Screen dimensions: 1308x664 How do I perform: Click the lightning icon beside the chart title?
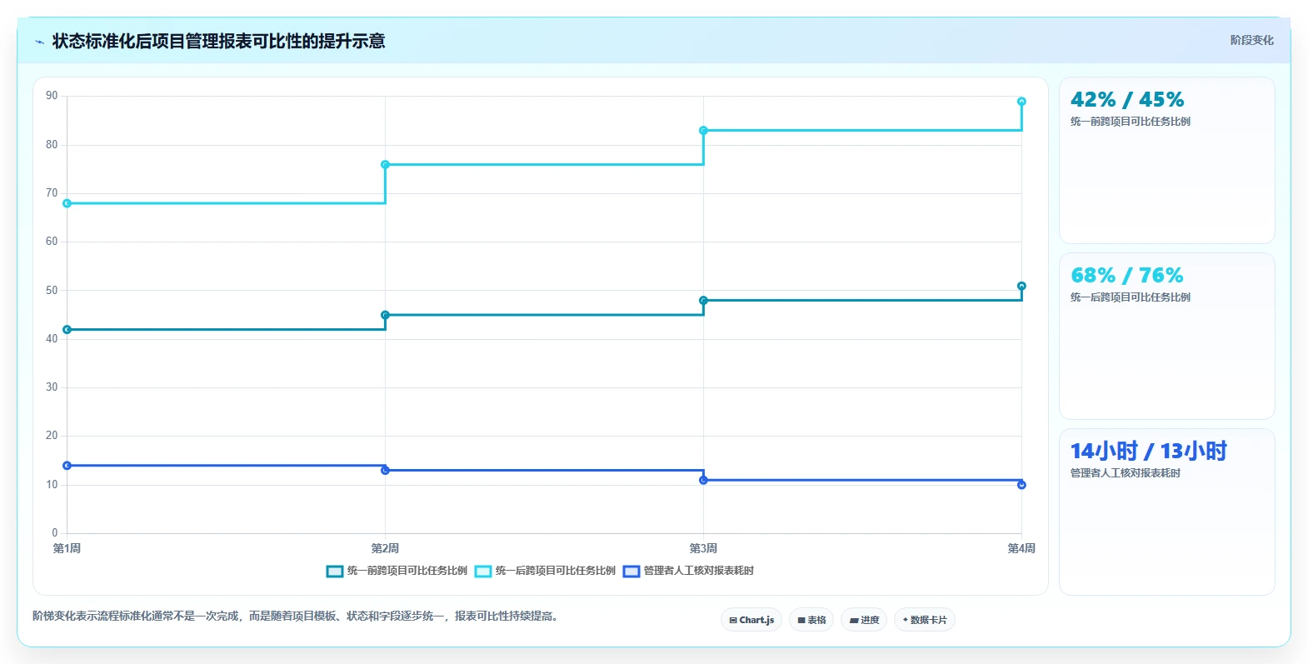tap(39, 42)
